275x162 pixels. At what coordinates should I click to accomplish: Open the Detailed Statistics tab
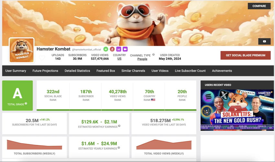coord(77,71)
